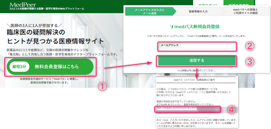The width and height of the screenshot is (271, 129).
Task: Select the 登録情報の入力 step
Action: tap(198, 12)
